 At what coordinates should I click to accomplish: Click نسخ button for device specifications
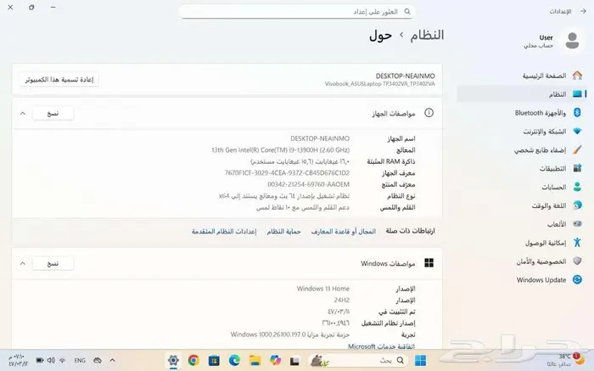pos(53,113)
